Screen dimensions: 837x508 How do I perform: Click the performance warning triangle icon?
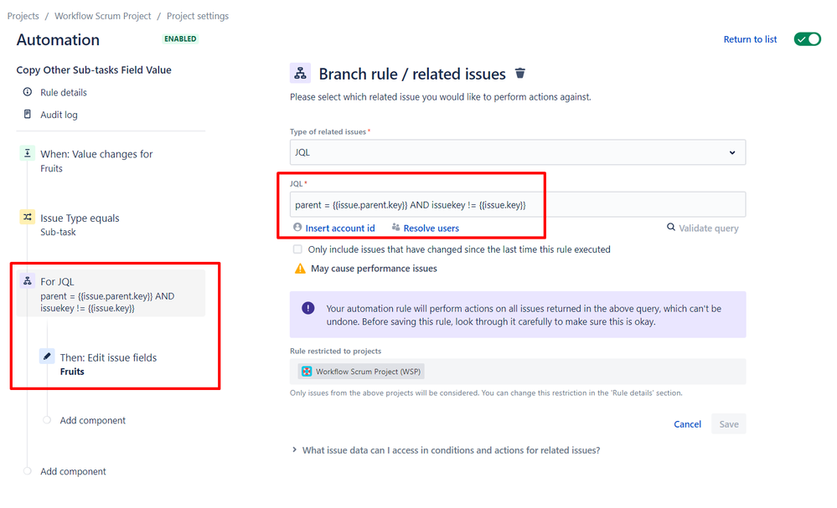pyautogui.click(x=298, y=268)
